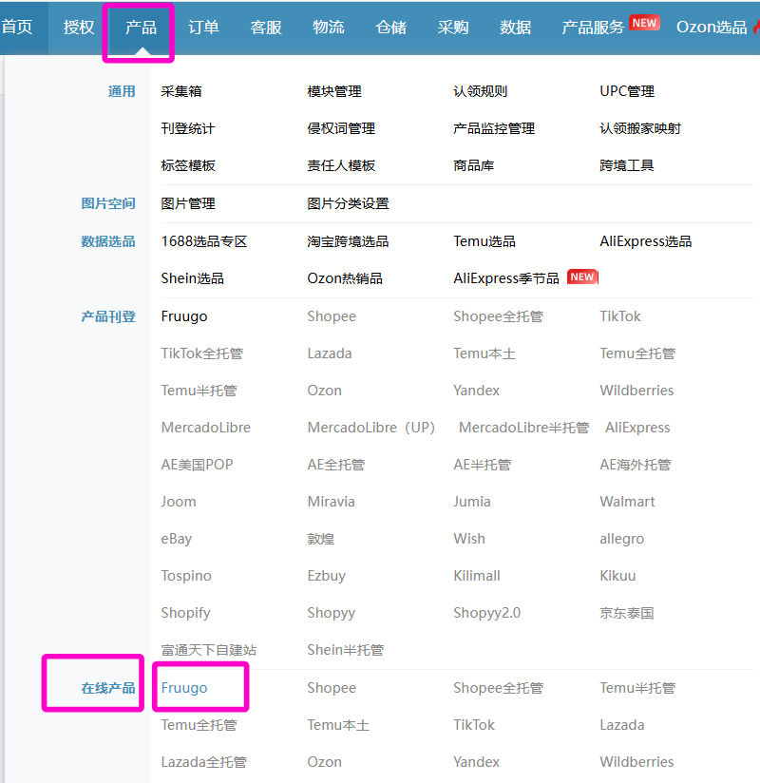Open 侵权词管理
The width and height of the screenshot is (760, 783).
(341, 128)
